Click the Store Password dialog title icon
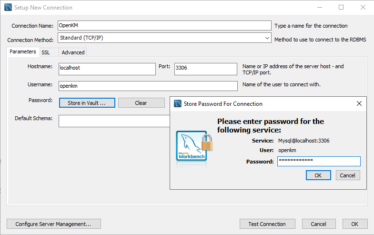The width and height of the screenshot is (374, 235). (x=178, y=103)
